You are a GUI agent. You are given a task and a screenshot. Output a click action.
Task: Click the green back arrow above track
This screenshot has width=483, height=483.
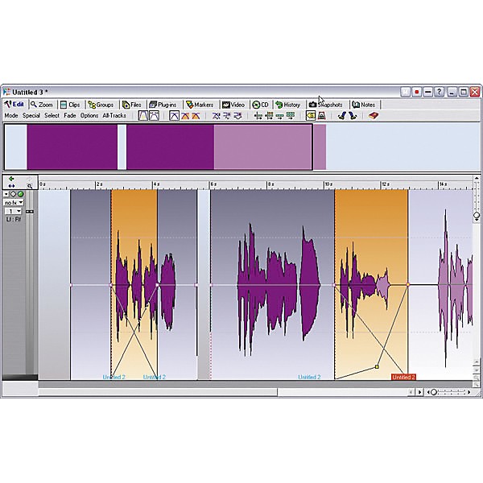tap(11, 179)
